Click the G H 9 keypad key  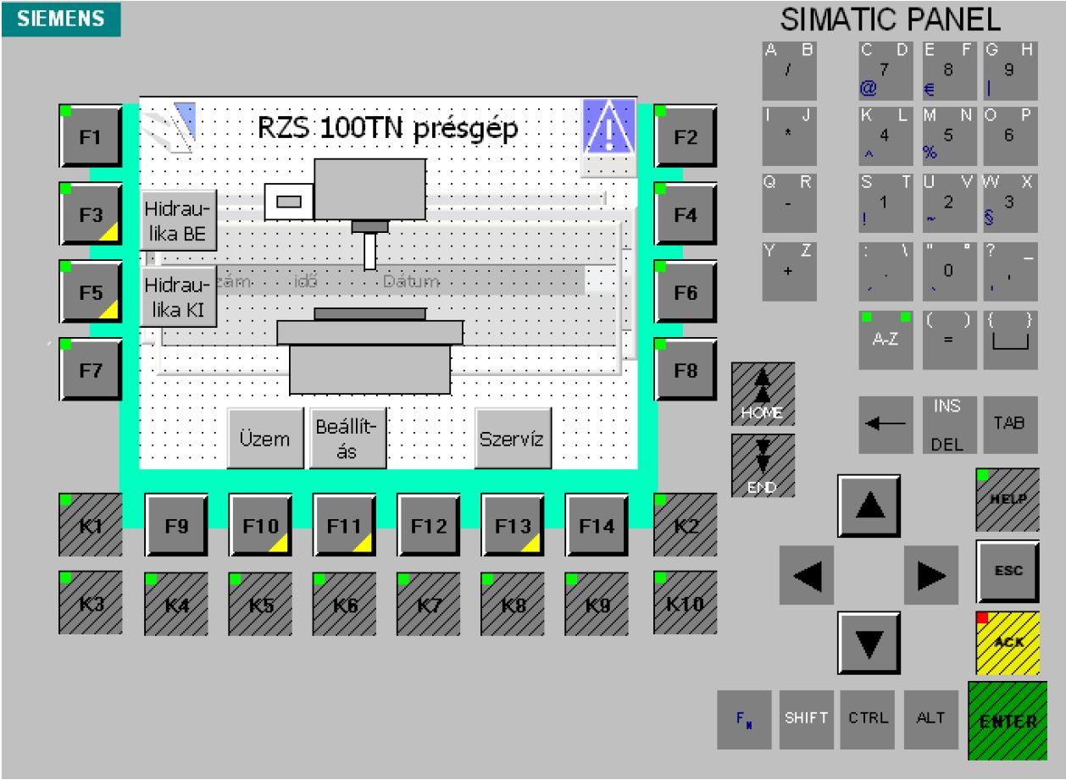coord(1011,70)
